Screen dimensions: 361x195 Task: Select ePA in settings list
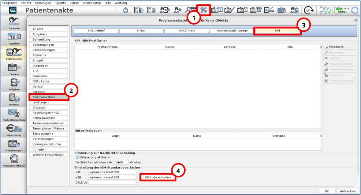click(49, 71)
